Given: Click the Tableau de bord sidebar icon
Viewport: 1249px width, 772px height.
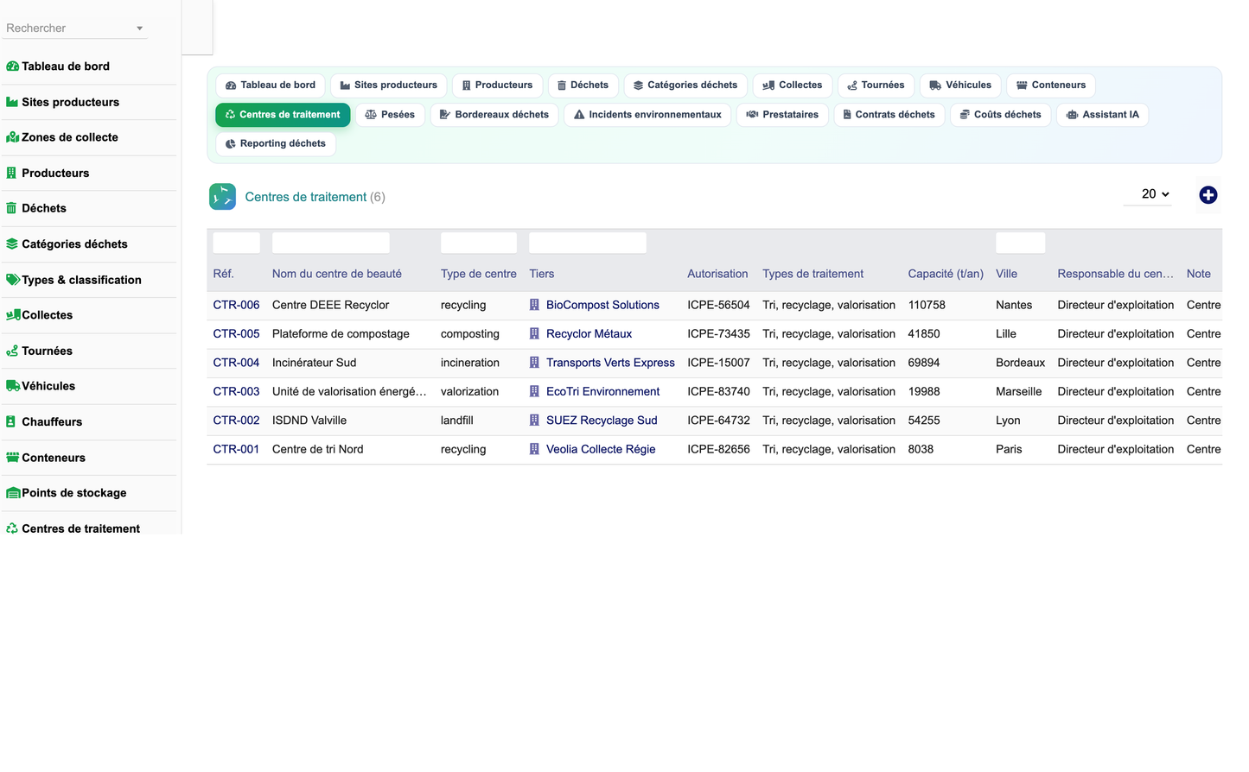Looking at the screenshot, I should [x=12, y=66].
